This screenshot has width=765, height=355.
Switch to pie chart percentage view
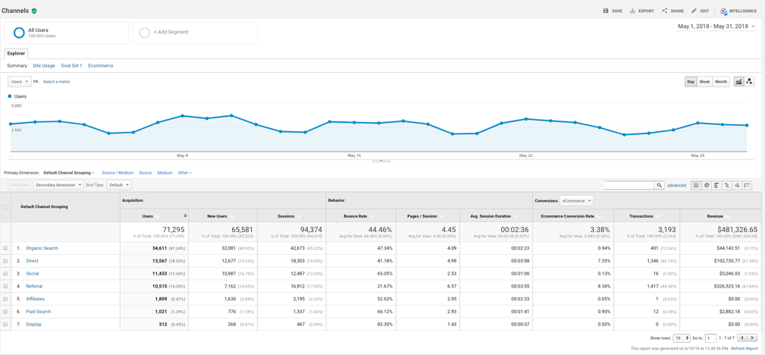pyautogui.click(x=707, y=185)
